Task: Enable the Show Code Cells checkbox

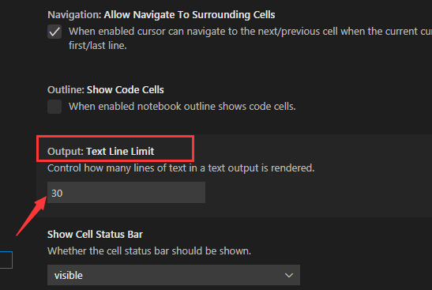Action: point(54,107)
